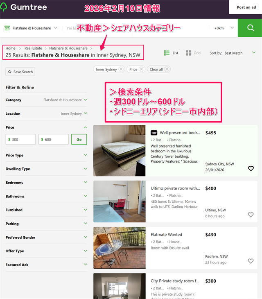Screen dimensions: 262x299
Task: Expand the Category filter
Action: click(x=86, y=100)
